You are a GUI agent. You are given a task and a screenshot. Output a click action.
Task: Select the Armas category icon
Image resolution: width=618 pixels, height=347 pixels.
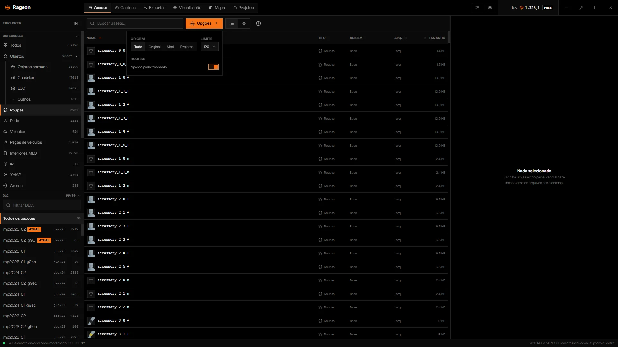[5, 186]
